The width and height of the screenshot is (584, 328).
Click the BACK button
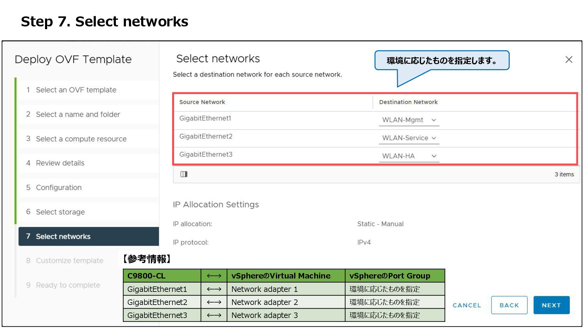pos(509,305)
